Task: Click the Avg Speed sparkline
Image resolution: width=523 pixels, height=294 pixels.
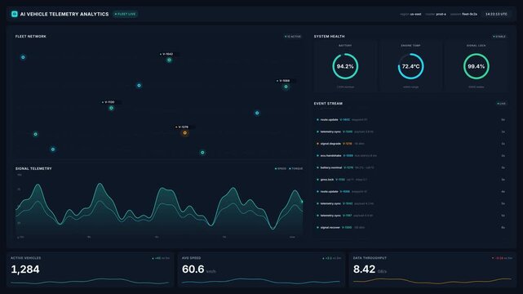Action: [x=261, y=281]
